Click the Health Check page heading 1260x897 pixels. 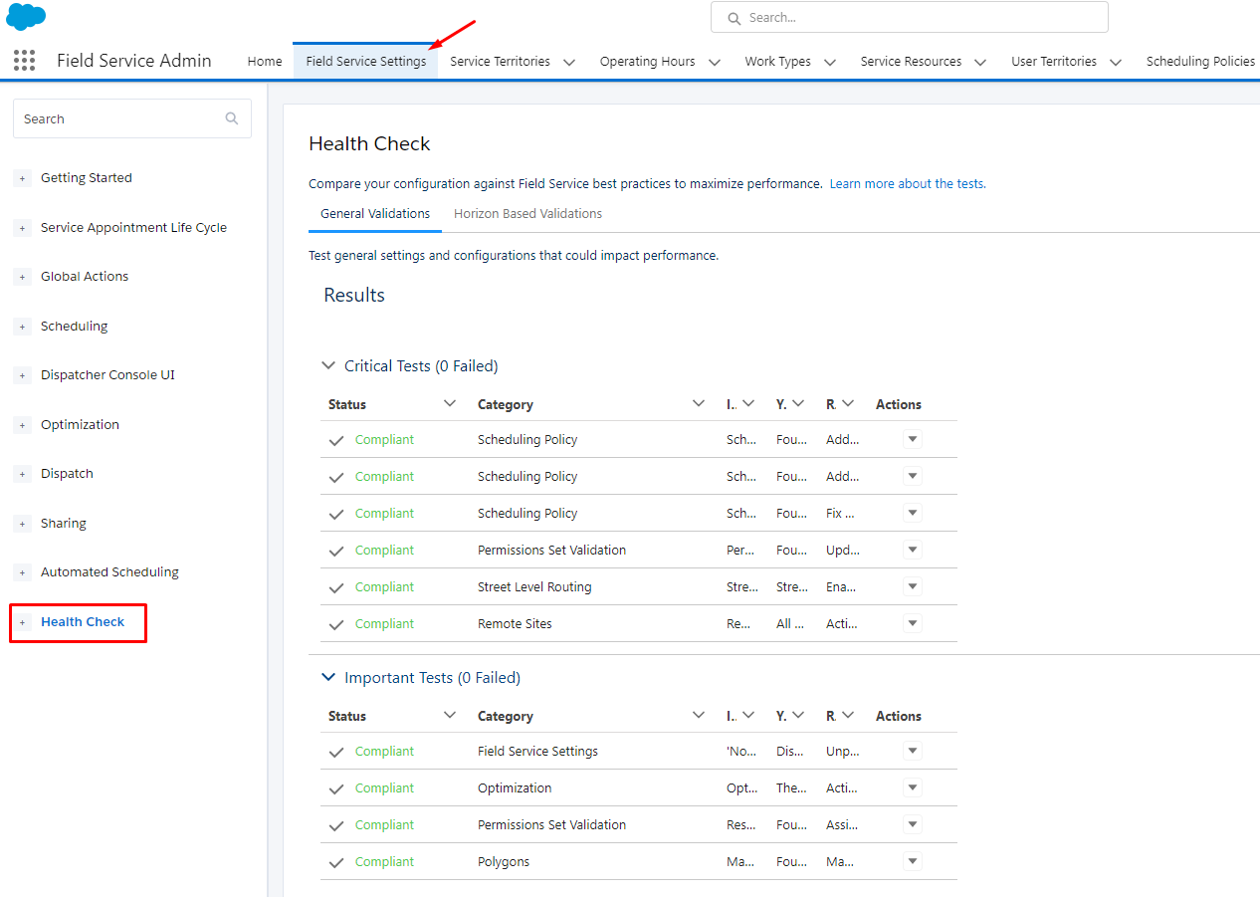pos(369,143)
